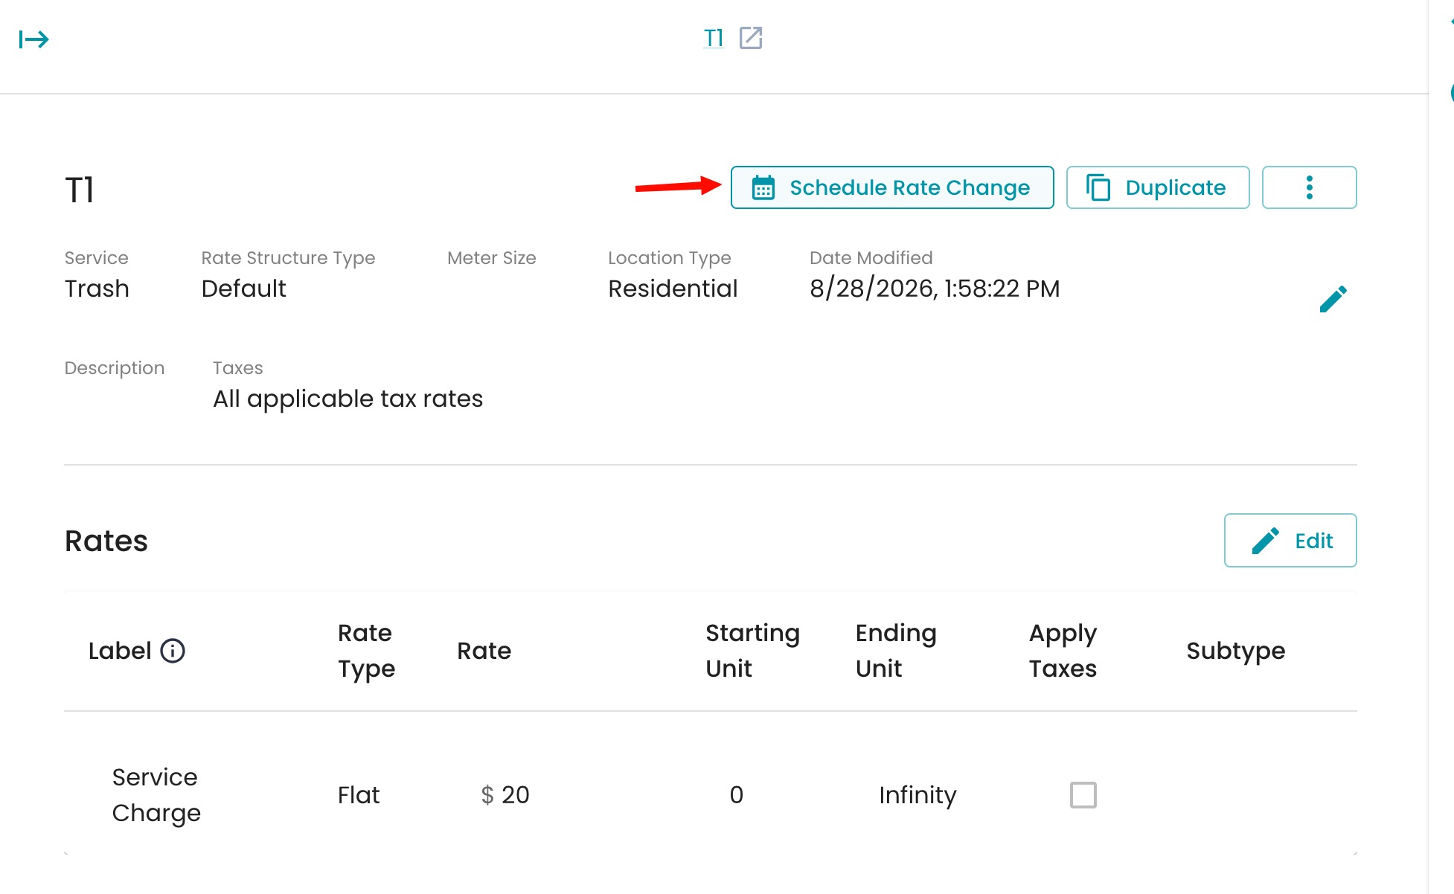1454x894 pixels.
Task: Toggle Apply Taxes checkbox for Service Charge
Action: click(1083, 795)
